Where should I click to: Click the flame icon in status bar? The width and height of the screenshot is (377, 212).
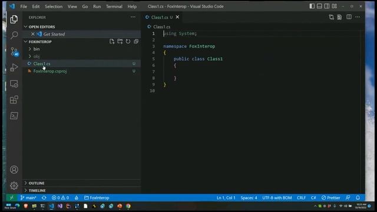click(x=77, y=198)
